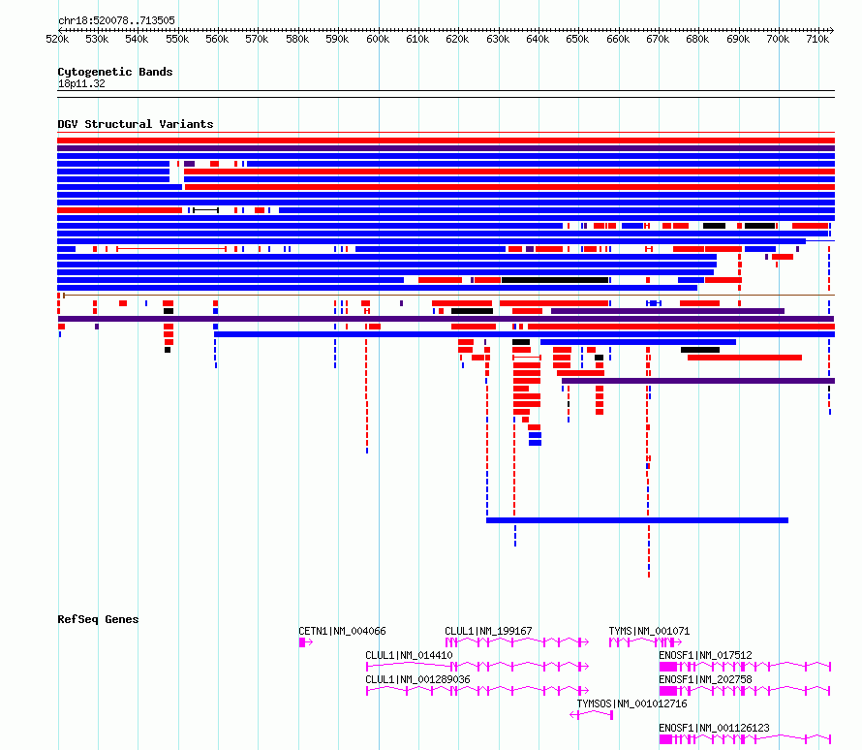862x750 pixels.
Task: Click the topmost purple full-width variant bar
Action: [x=446, y=148]
